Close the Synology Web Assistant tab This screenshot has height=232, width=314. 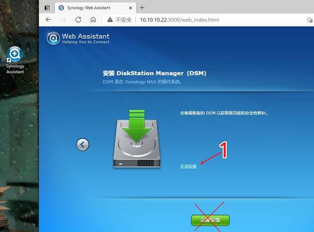click(x=131, y=8)
